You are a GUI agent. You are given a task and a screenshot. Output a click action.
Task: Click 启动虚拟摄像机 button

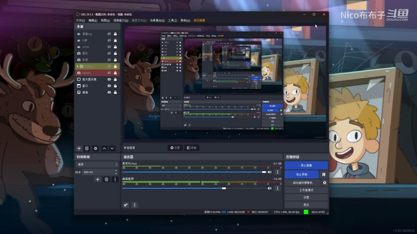point(303,183)
